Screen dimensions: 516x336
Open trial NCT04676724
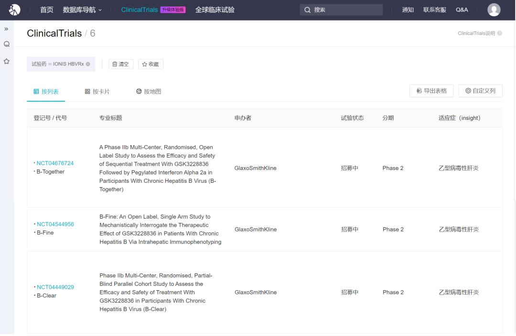pos(55,163)
